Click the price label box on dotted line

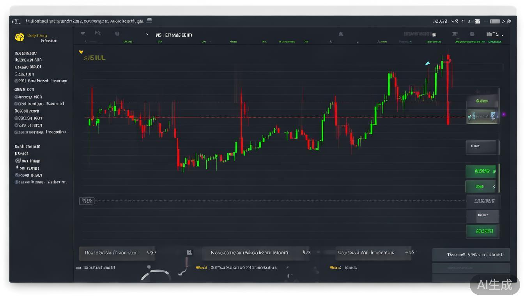point(87,201)
